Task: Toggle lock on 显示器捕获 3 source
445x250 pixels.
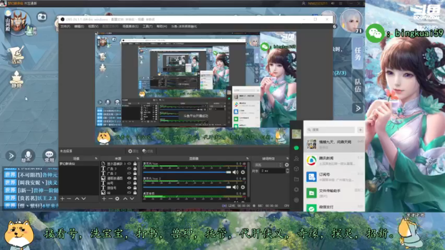Action: tap(135, 164)
